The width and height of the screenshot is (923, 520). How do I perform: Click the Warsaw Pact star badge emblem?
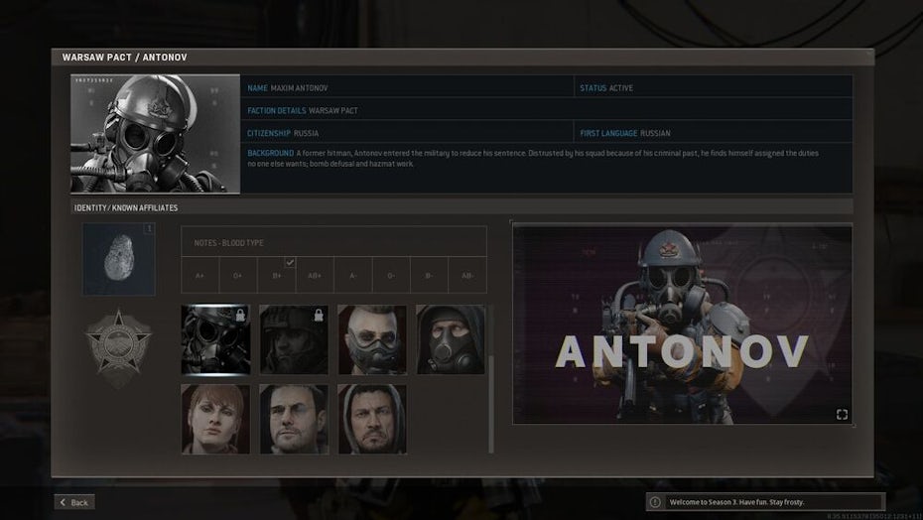point(118,346)
